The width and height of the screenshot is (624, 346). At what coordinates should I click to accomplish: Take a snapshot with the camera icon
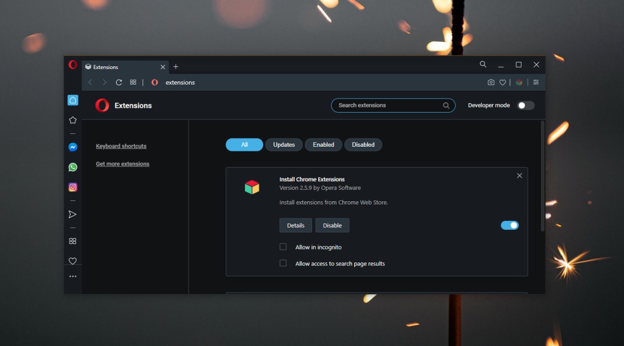491,82
